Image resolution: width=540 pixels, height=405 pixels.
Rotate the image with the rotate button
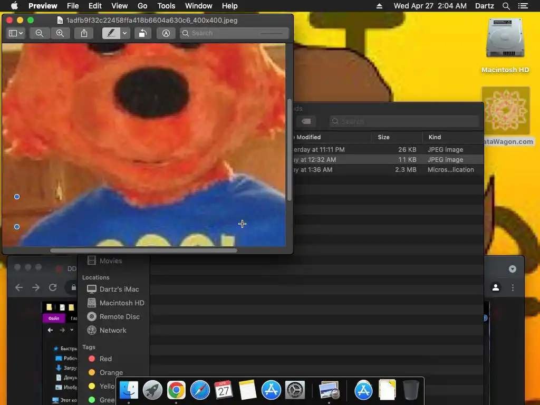point(142,33)
